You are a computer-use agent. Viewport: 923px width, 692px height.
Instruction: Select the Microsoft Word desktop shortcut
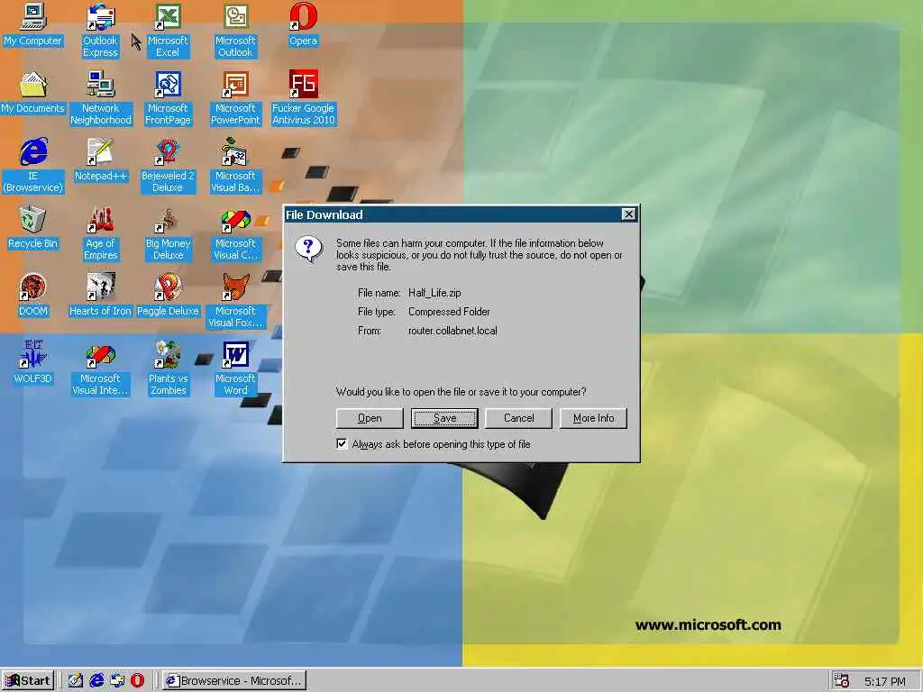[235, 368]
